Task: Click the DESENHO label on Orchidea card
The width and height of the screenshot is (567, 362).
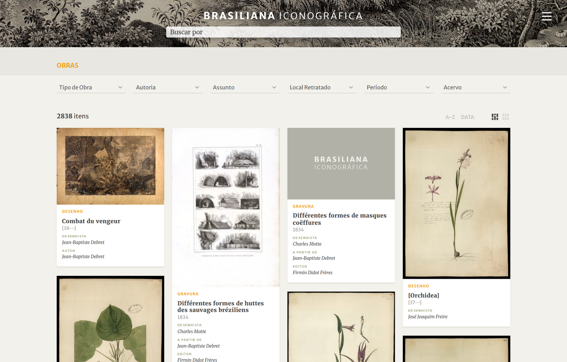Action: [x=419, y=286]
